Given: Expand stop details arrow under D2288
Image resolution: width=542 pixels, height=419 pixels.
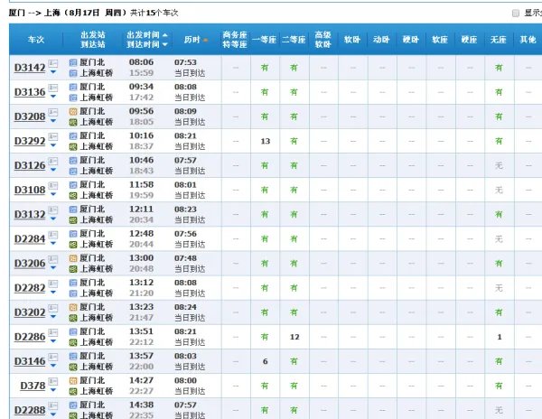Looking at the screenshot, I should 53,414.
